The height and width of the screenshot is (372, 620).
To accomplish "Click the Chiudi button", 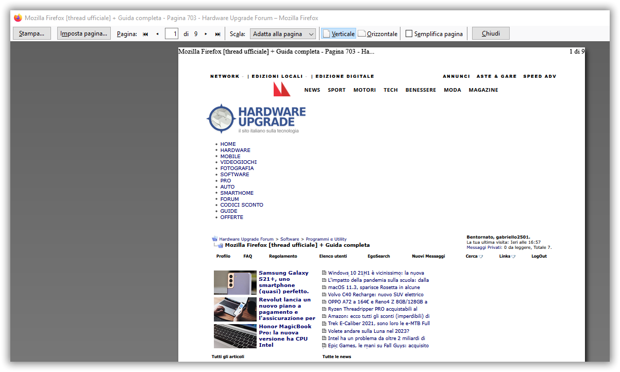I will click(x=491, y=33).
